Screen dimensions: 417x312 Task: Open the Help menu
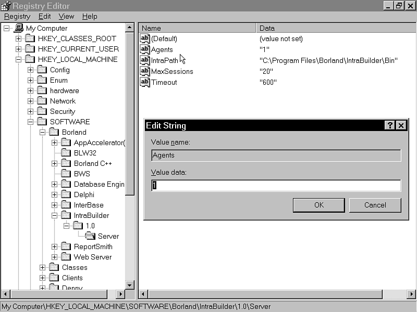click(x=90, y=17)
